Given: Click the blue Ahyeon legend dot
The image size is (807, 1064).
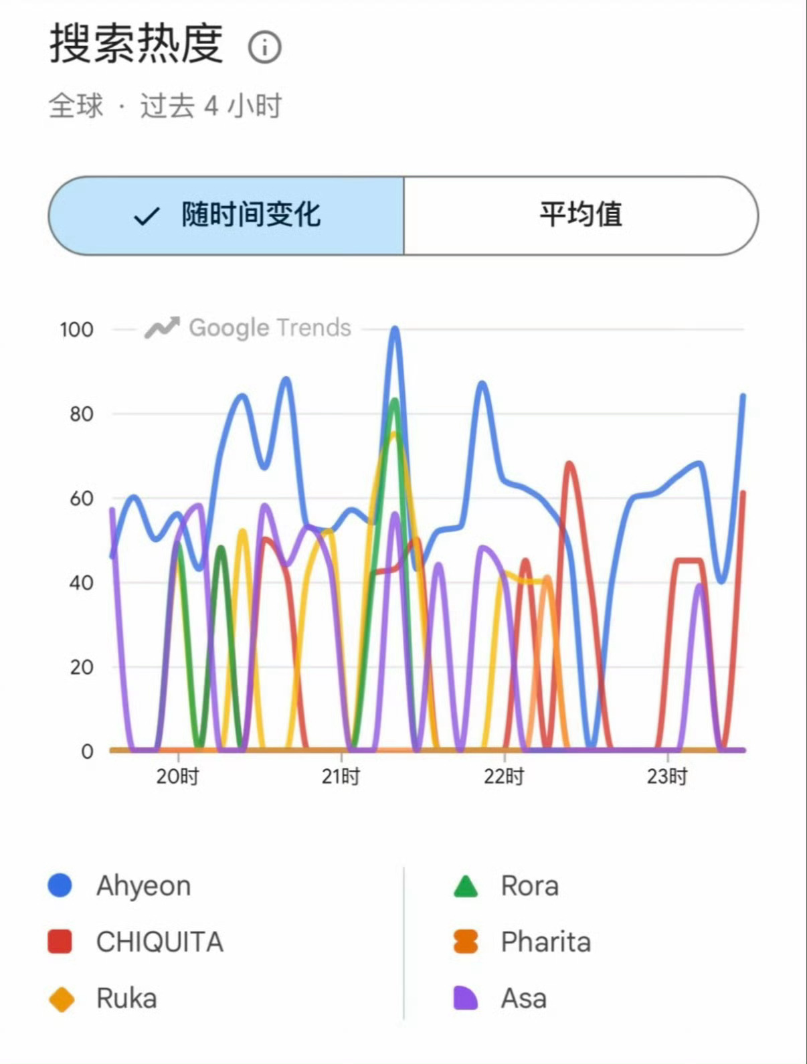Looking at the screenshot, I should coord(60,885).
